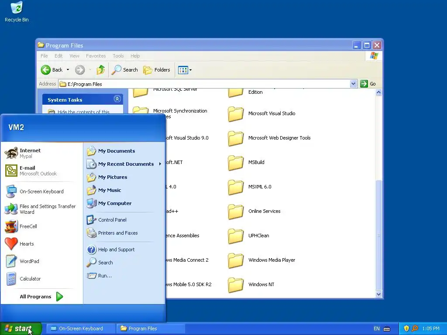Image resolution: width=447 pixels, height=335 pixels.
Task: Launch FreeCell game
Action: (41, 226)
